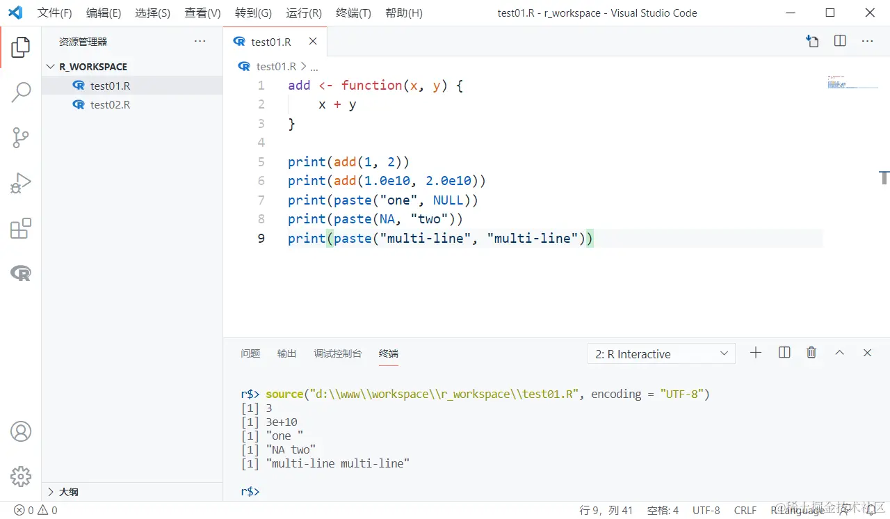Open the 文件(F) menu
This screenshot has width=890, height=519.
click(x=54, y=13)
